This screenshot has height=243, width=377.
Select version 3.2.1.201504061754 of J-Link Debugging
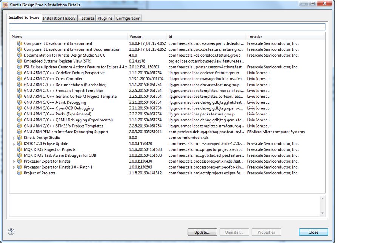pyautogui.click(x=145, y=102)
